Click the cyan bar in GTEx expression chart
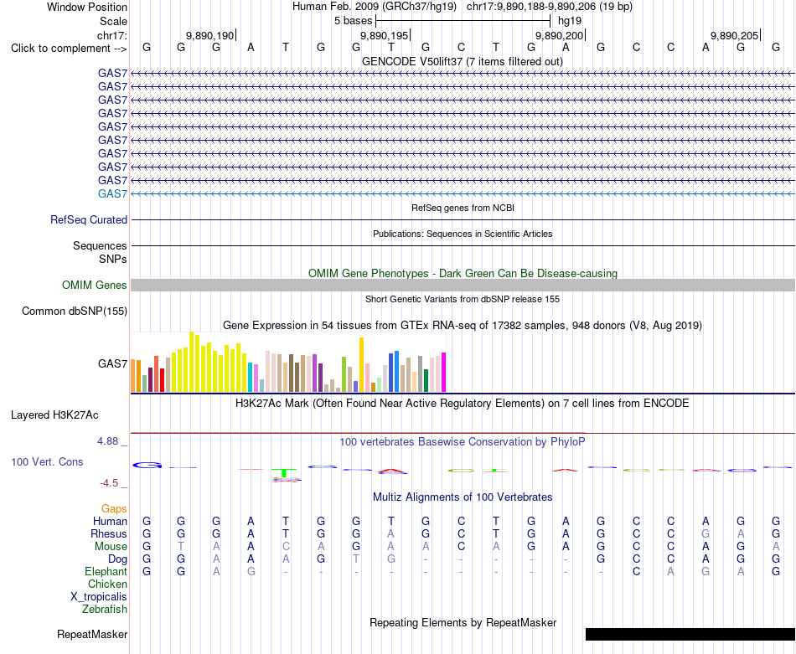Viewport: 796px width, 654px height. [251, 377]
